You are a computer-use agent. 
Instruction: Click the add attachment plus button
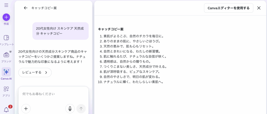pyautogui.click(x=26, y=109)
